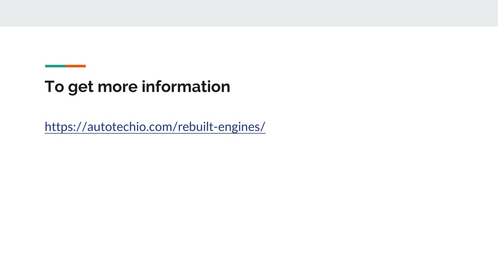
Task: Click 'autotechio.com' in the hyperlink
Action: pos(129,127)
